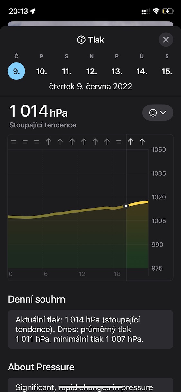
Task: Switch to day 11 forecast
Action: [x=67, y=71]
